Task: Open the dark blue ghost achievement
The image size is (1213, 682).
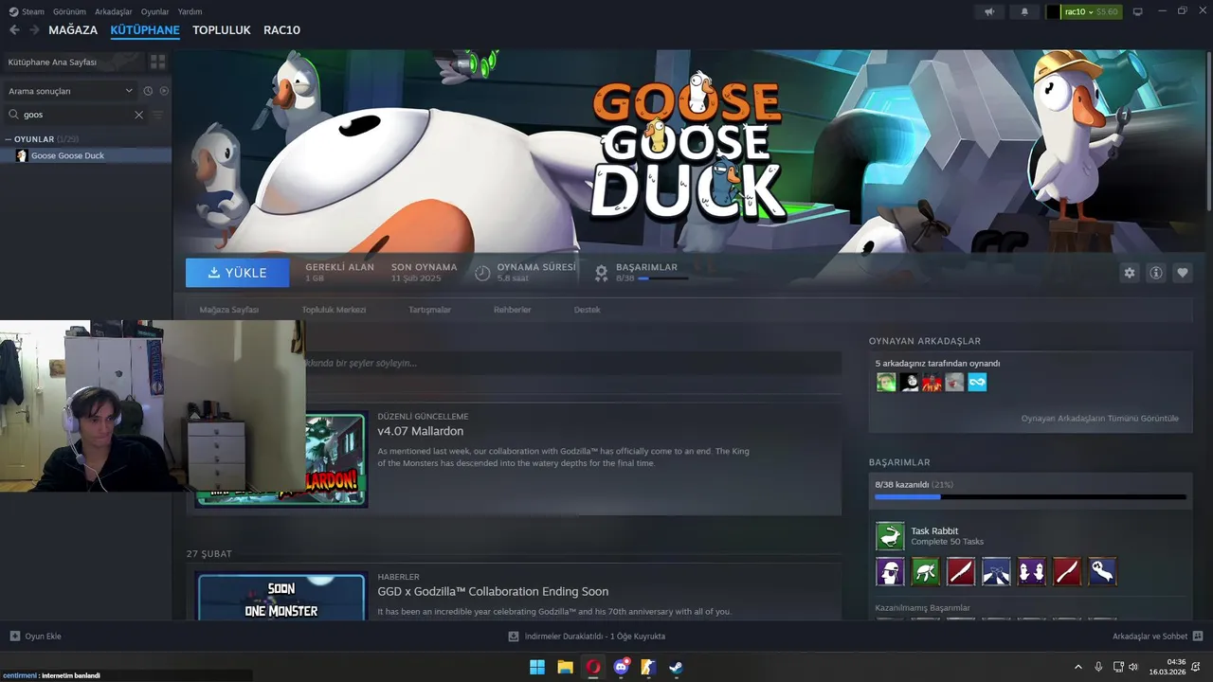Action: click(1102, 571)
